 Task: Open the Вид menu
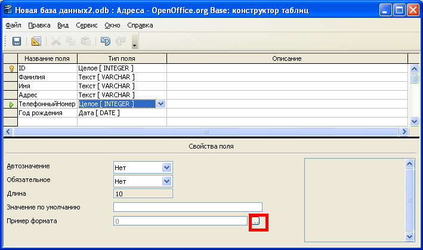[63, 25]
